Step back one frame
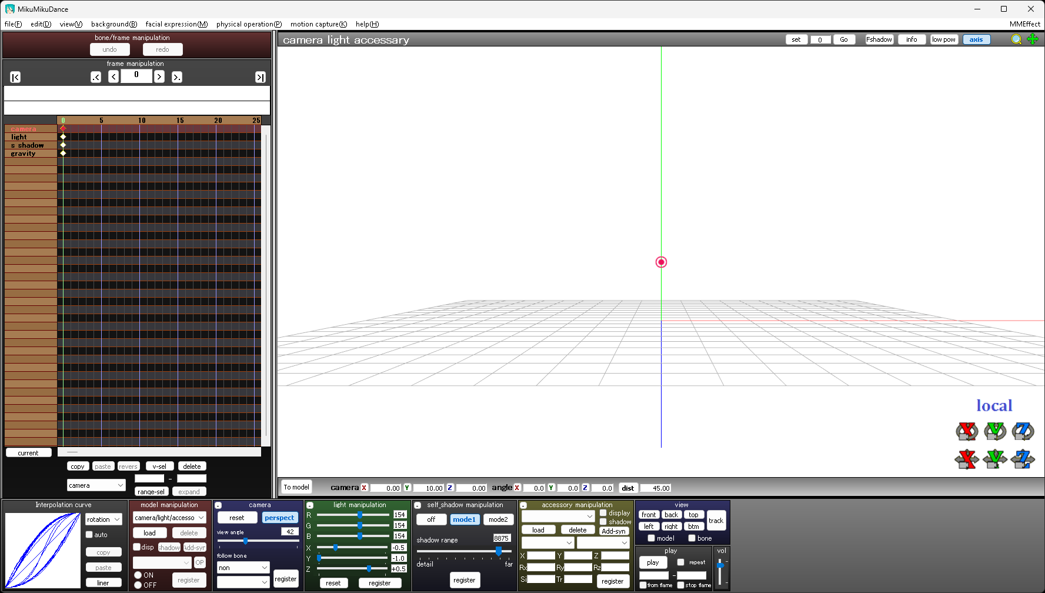 pos(113,77)
